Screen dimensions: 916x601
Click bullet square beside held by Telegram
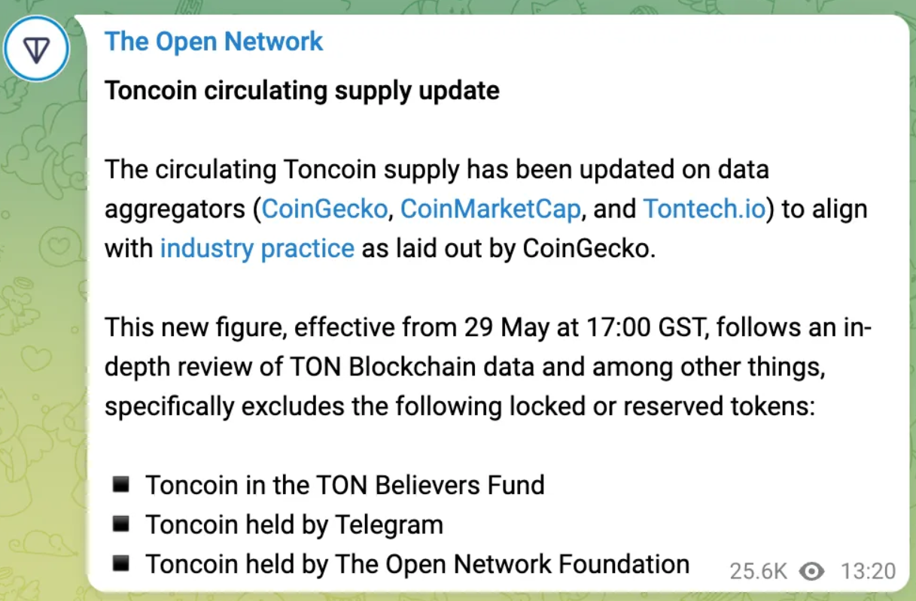click(x=120, y=524)
